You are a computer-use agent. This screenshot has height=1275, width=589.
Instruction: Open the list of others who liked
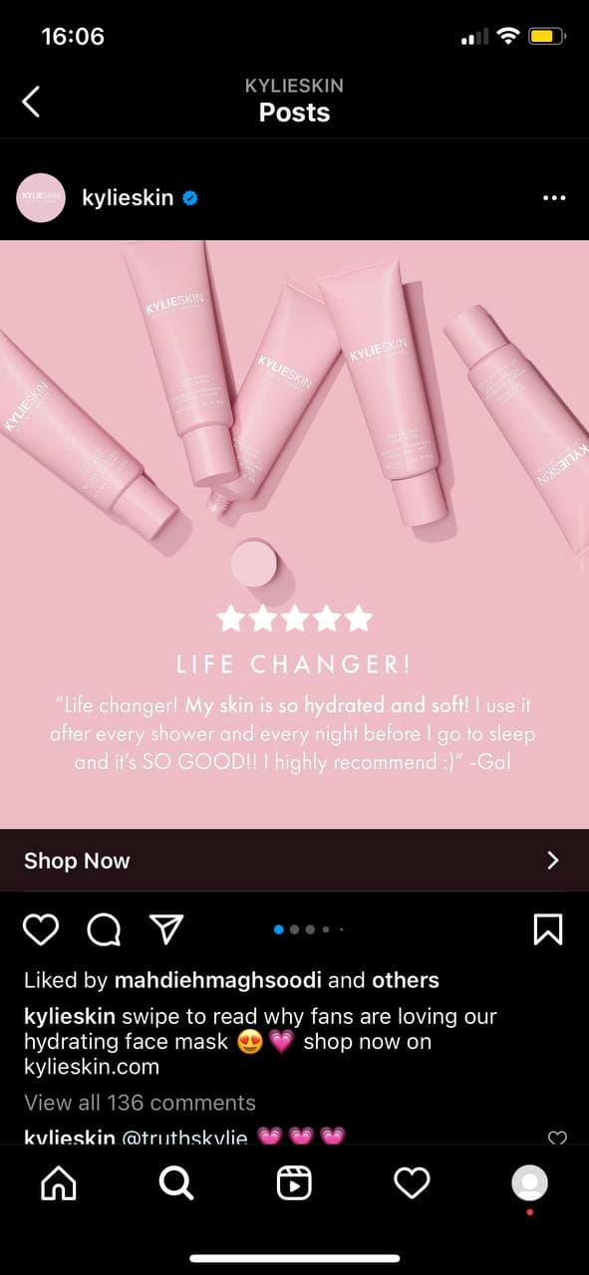pos(406,980)
